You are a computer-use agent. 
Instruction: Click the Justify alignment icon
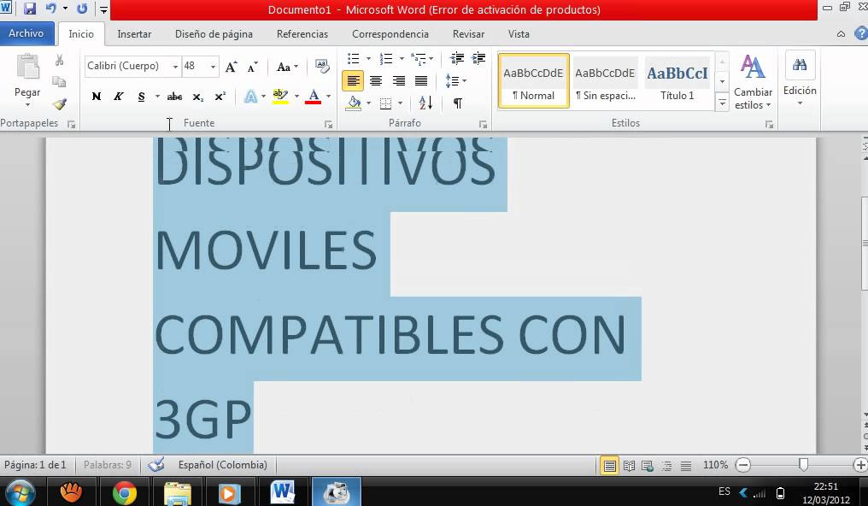420,81
